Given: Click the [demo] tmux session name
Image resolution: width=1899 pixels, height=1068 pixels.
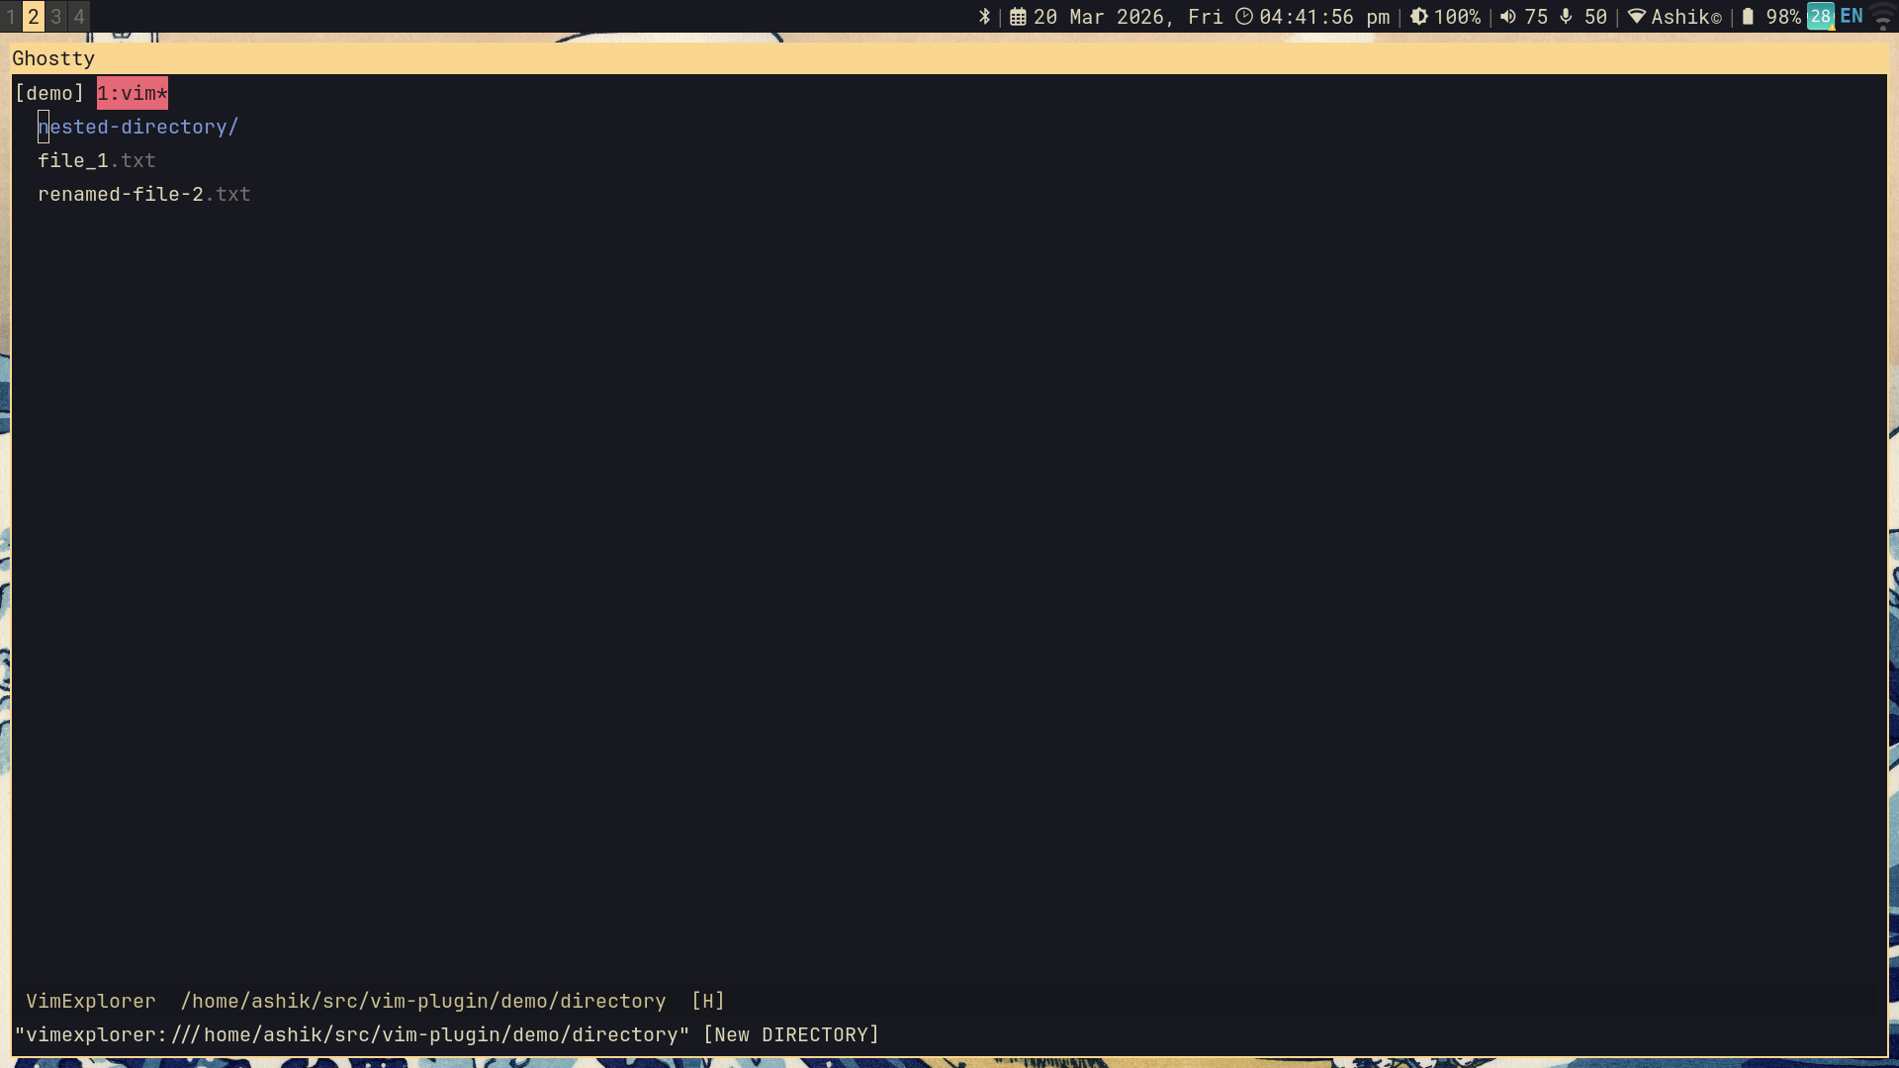Looking at the screenshot, I should (x=49, y=93).
